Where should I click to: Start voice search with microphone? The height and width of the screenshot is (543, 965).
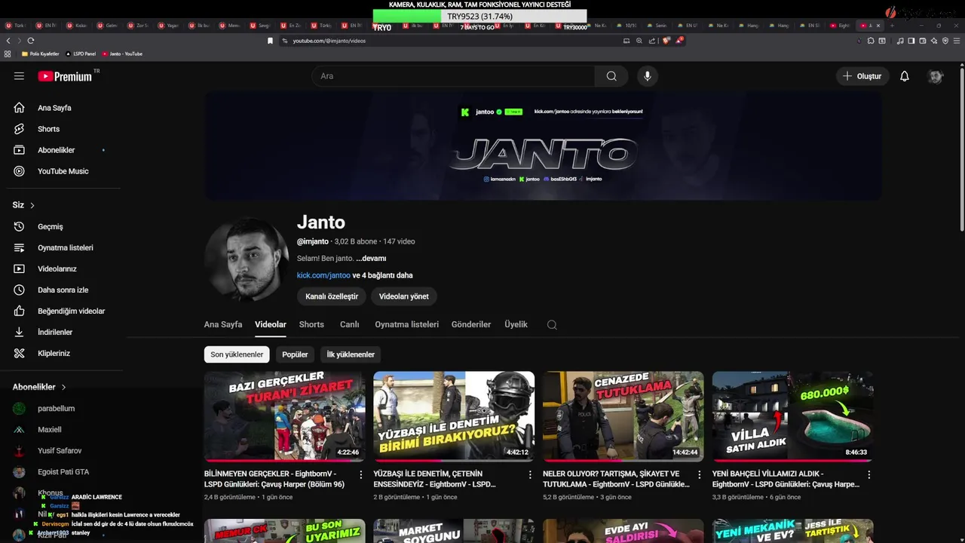647,76
